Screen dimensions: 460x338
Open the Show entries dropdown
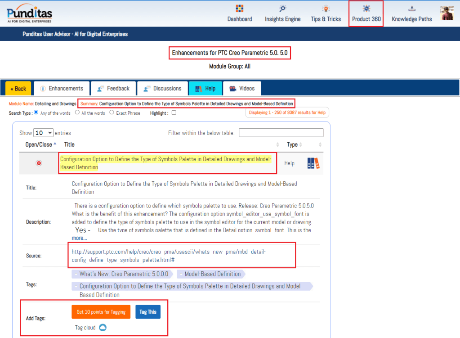pyautogui.click(x=44, y=133)
